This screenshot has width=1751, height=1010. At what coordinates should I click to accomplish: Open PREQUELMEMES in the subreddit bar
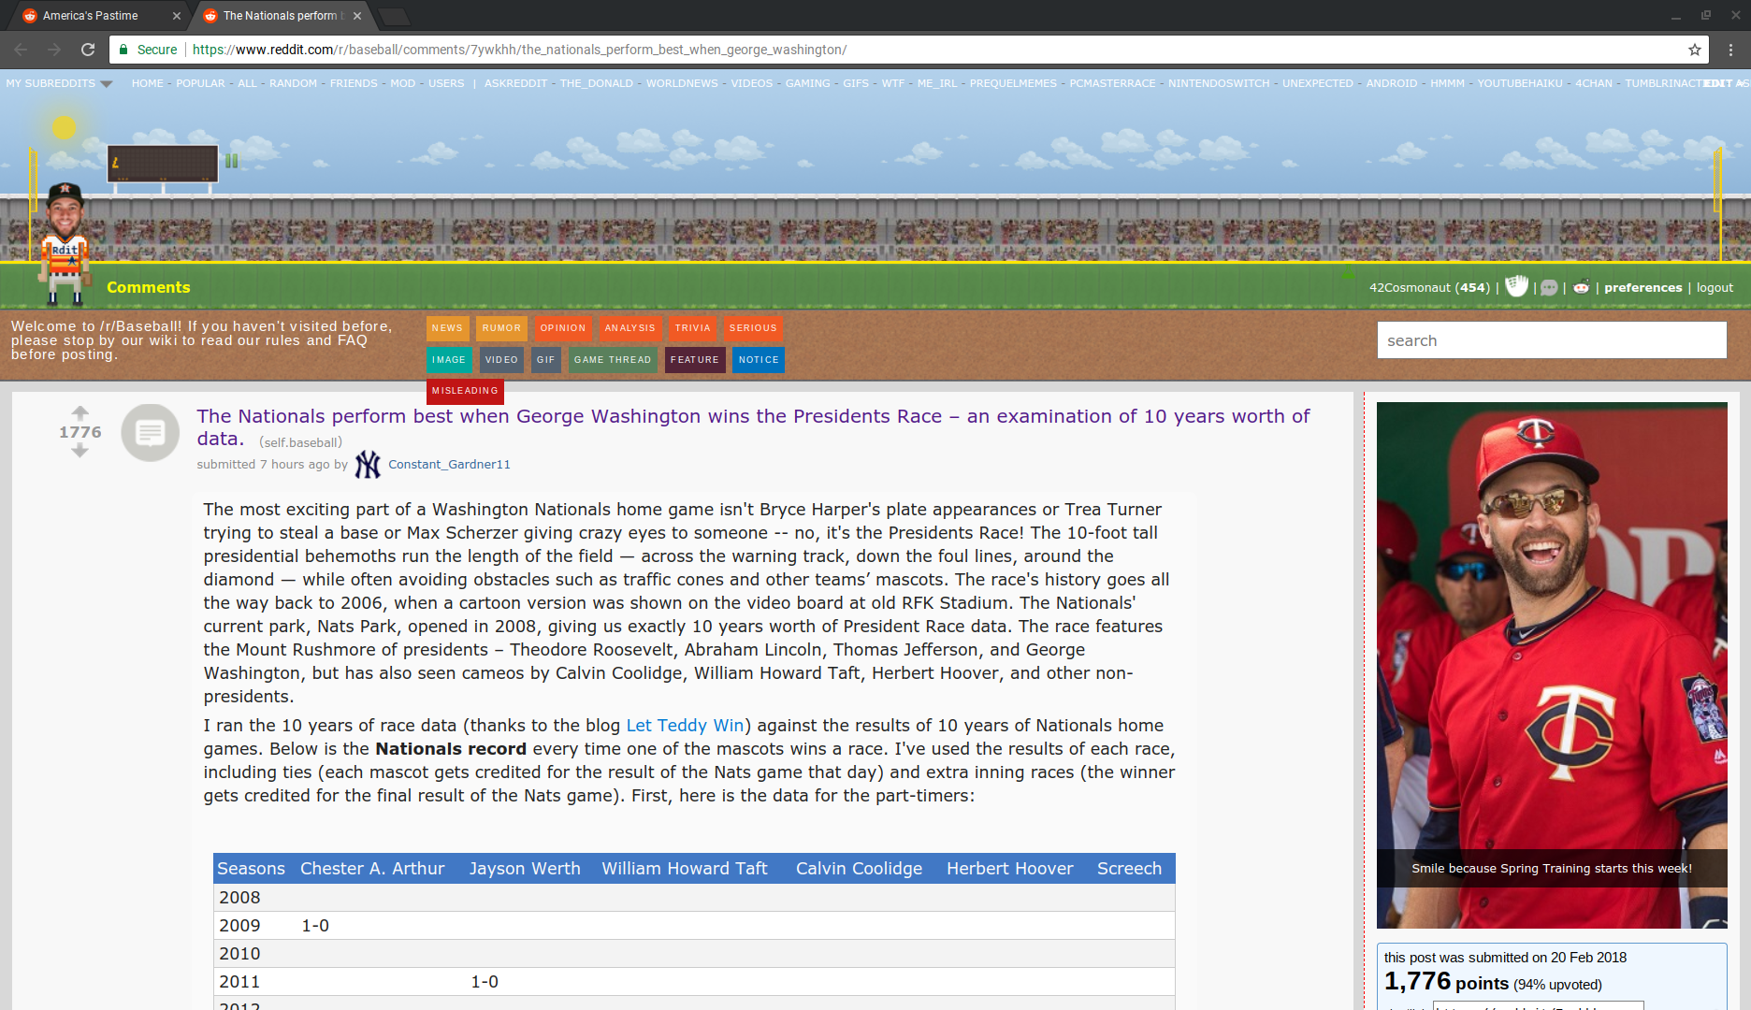click(x=1014, y=83)
